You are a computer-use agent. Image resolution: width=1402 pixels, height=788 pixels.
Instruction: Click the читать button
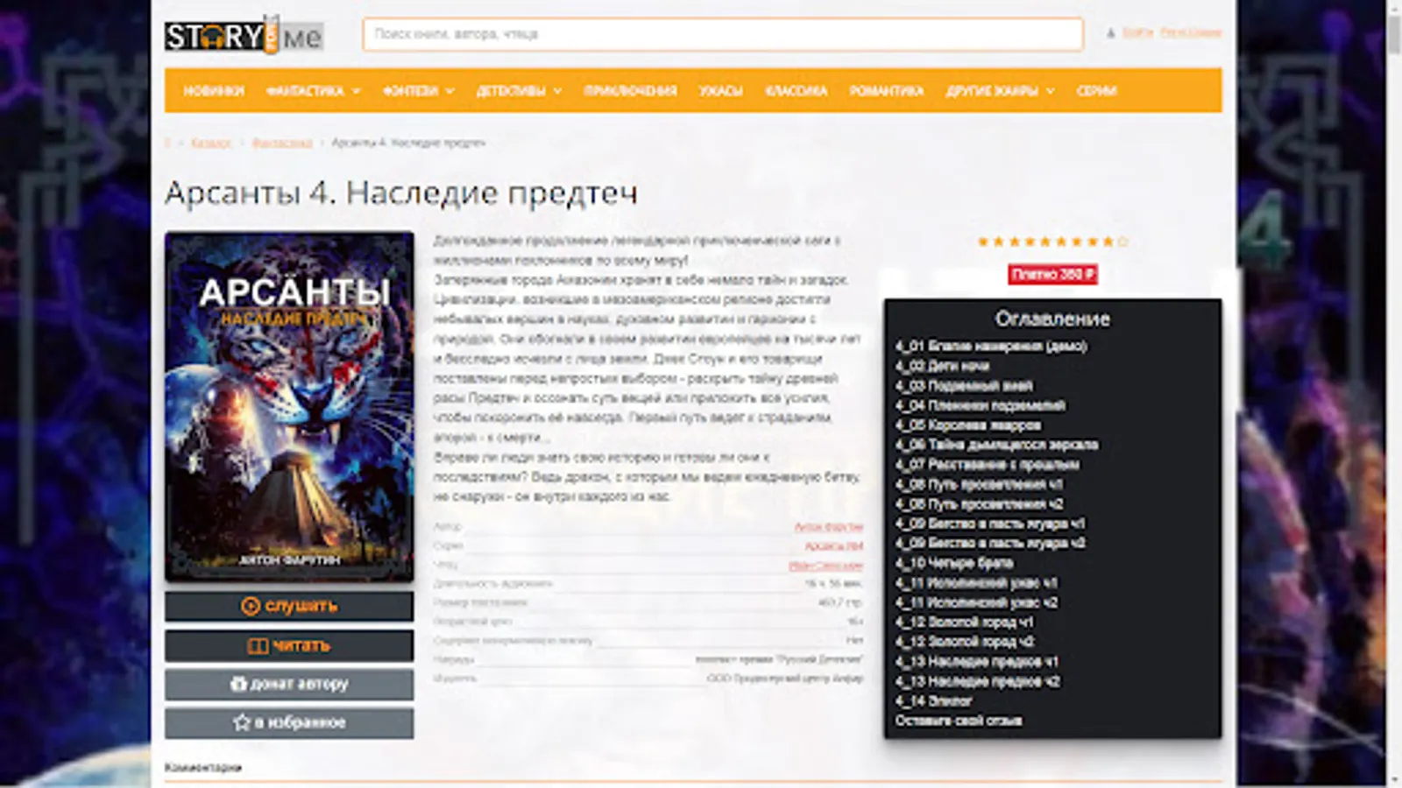tap(289, 646)
